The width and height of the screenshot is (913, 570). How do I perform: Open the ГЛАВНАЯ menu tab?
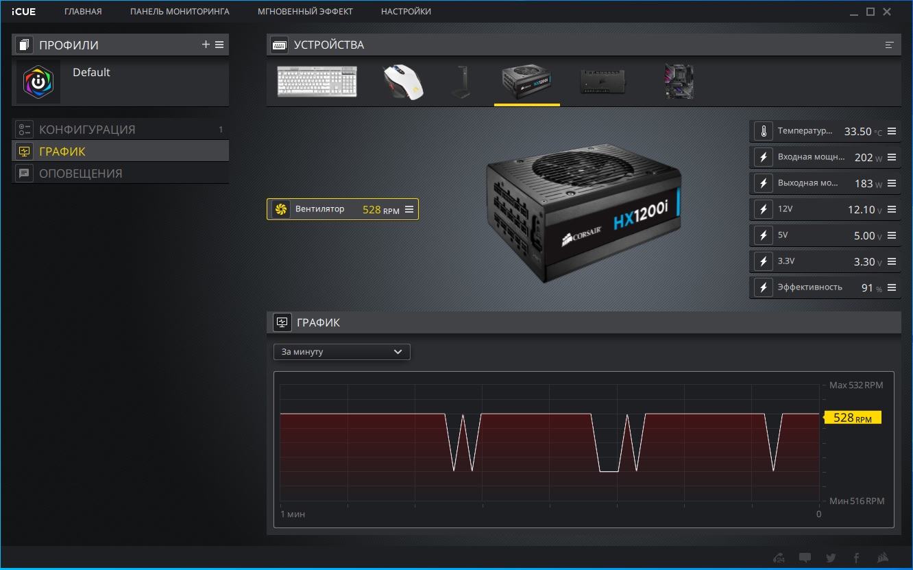click(x=83, y=12)
